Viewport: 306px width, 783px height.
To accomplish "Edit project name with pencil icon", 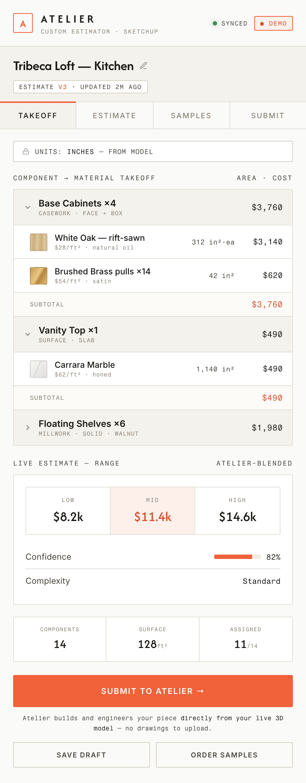I will [x=144, y=66].
